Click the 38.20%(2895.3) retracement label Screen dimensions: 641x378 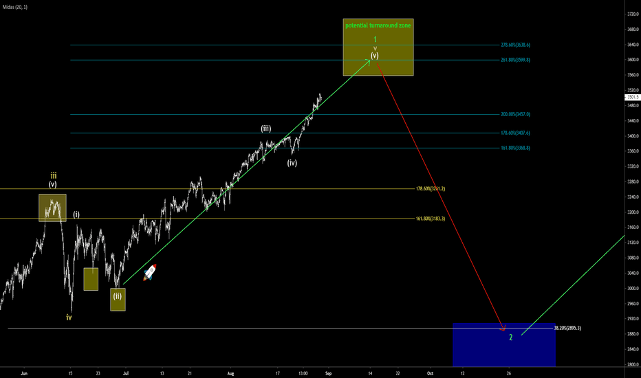point(567,328)
